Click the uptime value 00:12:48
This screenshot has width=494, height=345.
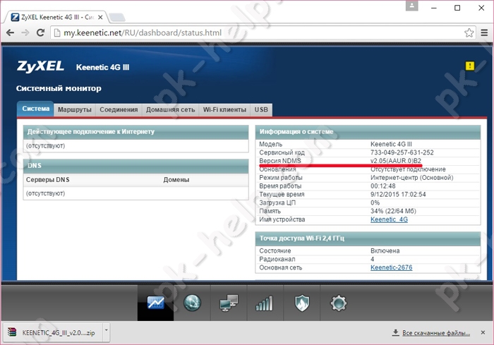point(382,186)
